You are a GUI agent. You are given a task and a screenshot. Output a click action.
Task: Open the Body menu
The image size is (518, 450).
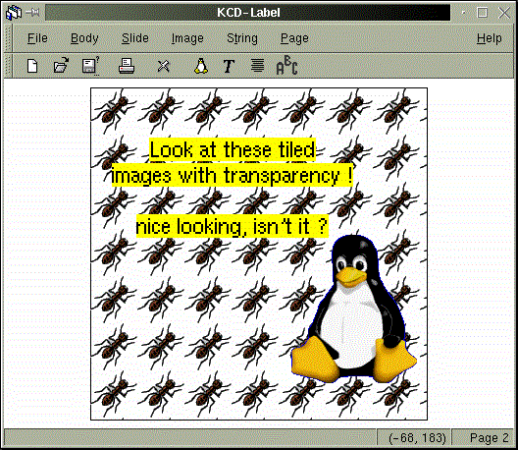tap(84, 38)
